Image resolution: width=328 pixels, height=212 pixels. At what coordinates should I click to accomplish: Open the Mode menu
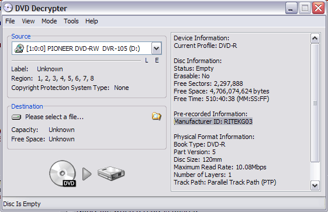[x=49, y=21]
